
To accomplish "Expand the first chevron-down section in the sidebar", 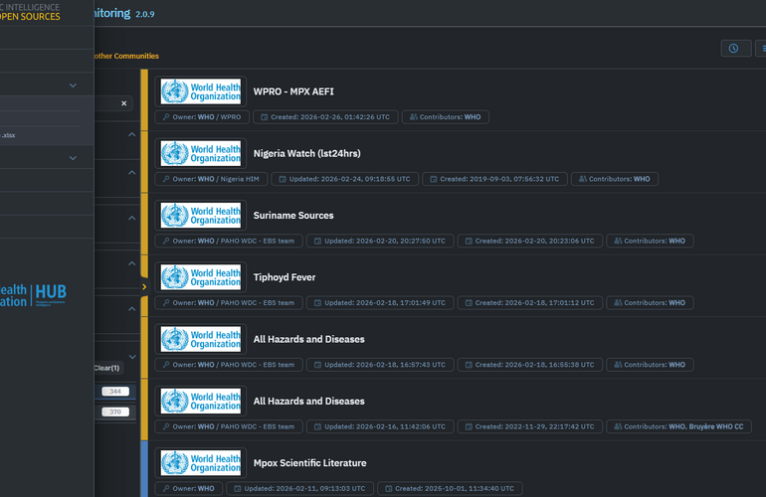I will (x=73, y=85).
